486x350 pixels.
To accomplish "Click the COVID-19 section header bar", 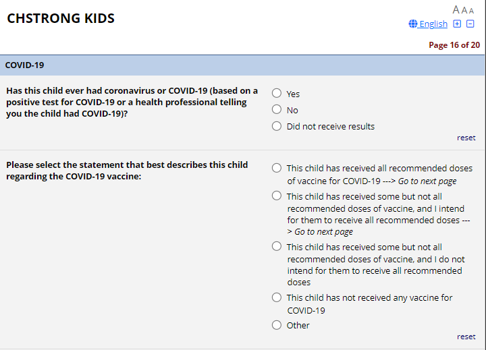I will [x=242, y=65].
